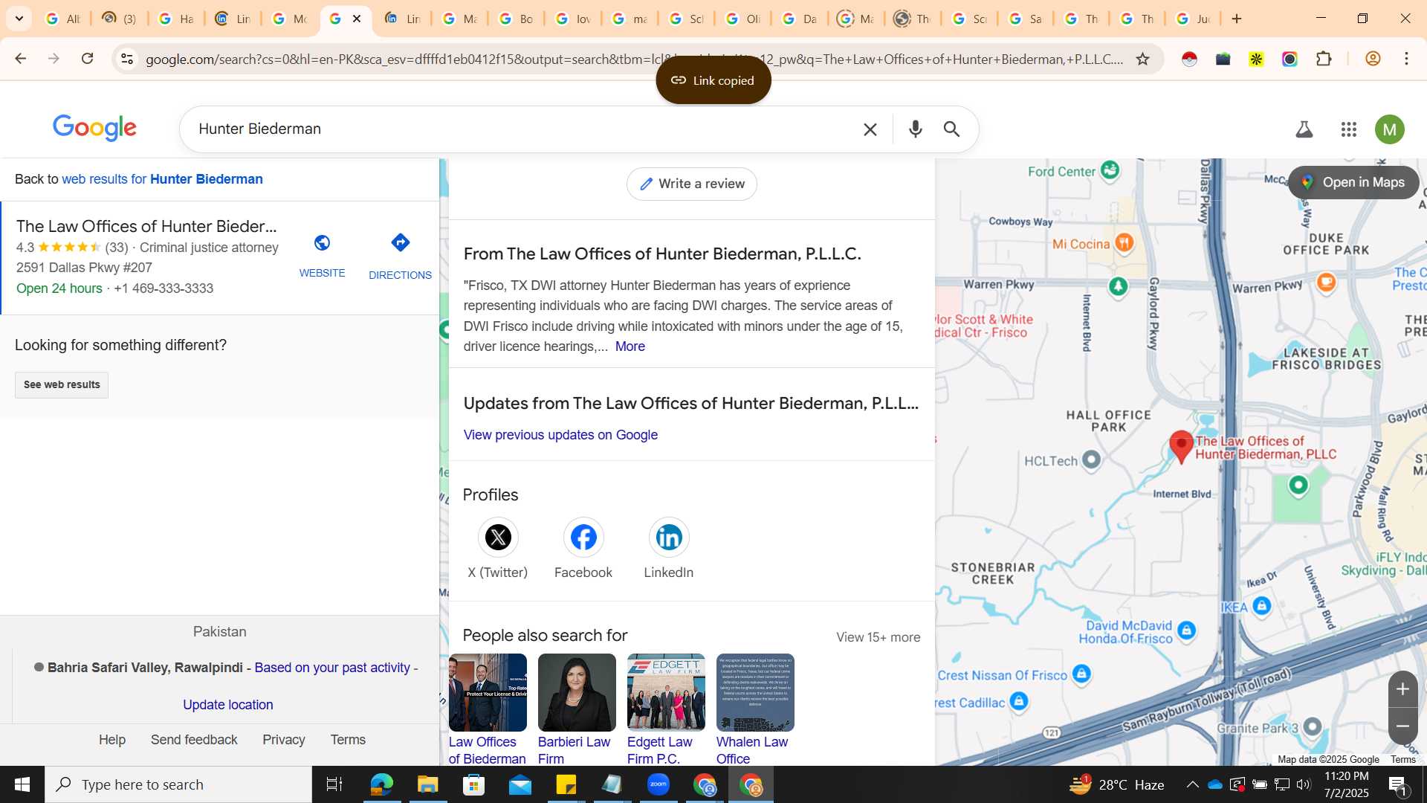Click See web results button
This screenshot has height=803, width=1427.
62,384
